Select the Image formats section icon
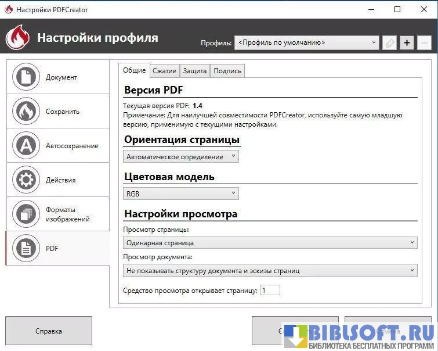 [x=26, y=214]
